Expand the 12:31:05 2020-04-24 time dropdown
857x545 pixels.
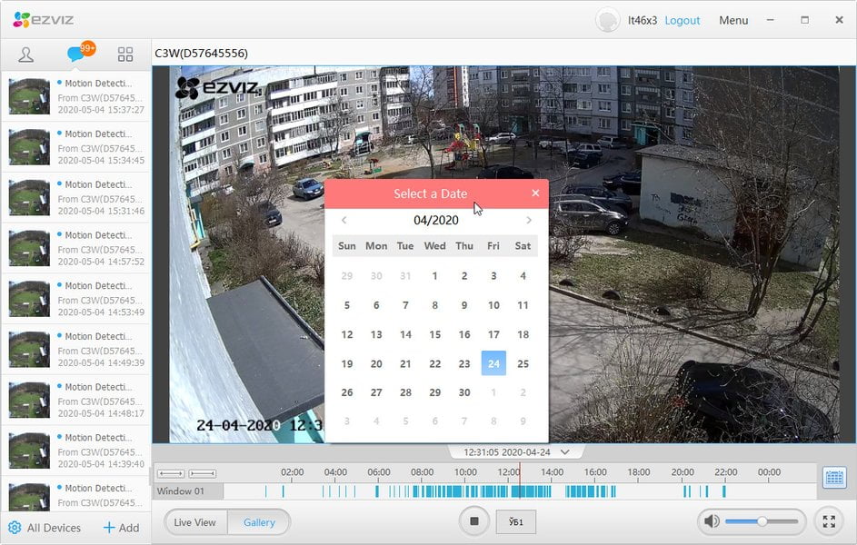point(565,452)
